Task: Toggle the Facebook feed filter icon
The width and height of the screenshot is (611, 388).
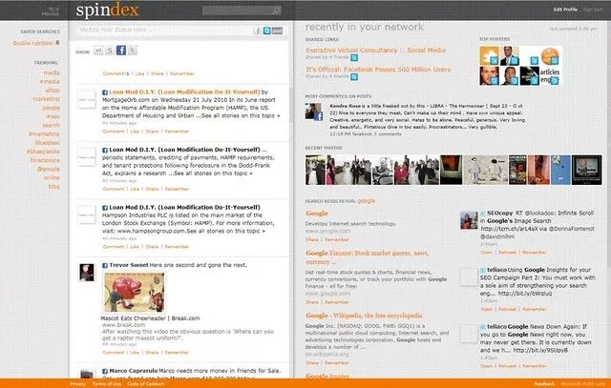Action: click(x=121, y=51)
